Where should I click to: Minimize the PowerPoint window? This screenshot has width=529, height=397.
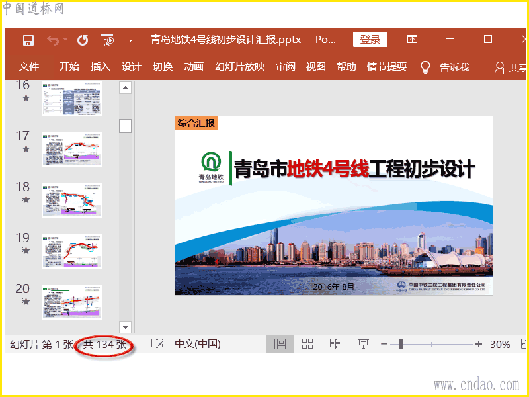coord(450,39)
